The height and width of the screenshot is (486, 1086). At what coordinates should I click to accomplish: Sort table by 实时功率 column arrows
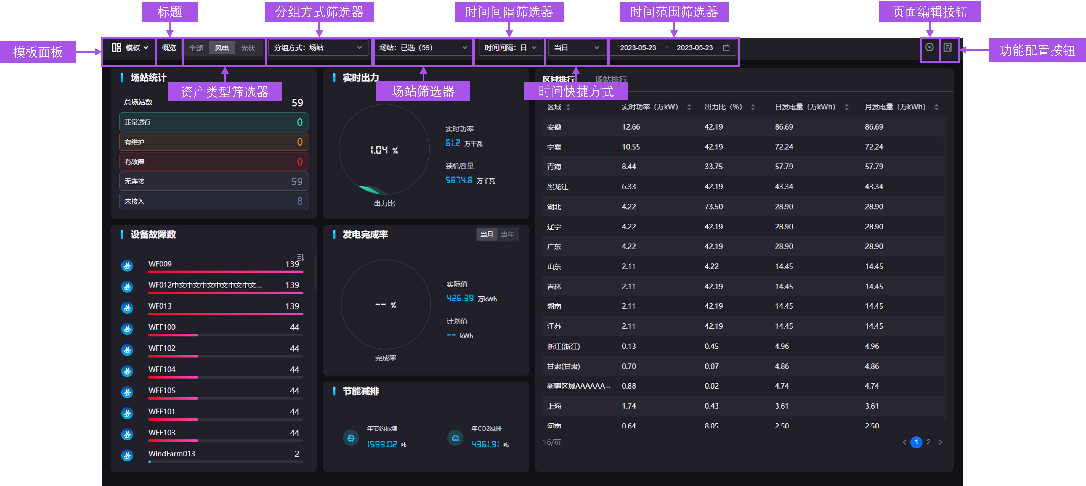pyautogui.click(x=689, y=107)
